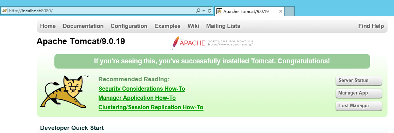This screenshot has width=394, height=133.
Task: Close the Apache Tomcat/9.0.19 tab
Action: (x=281, y=11)
